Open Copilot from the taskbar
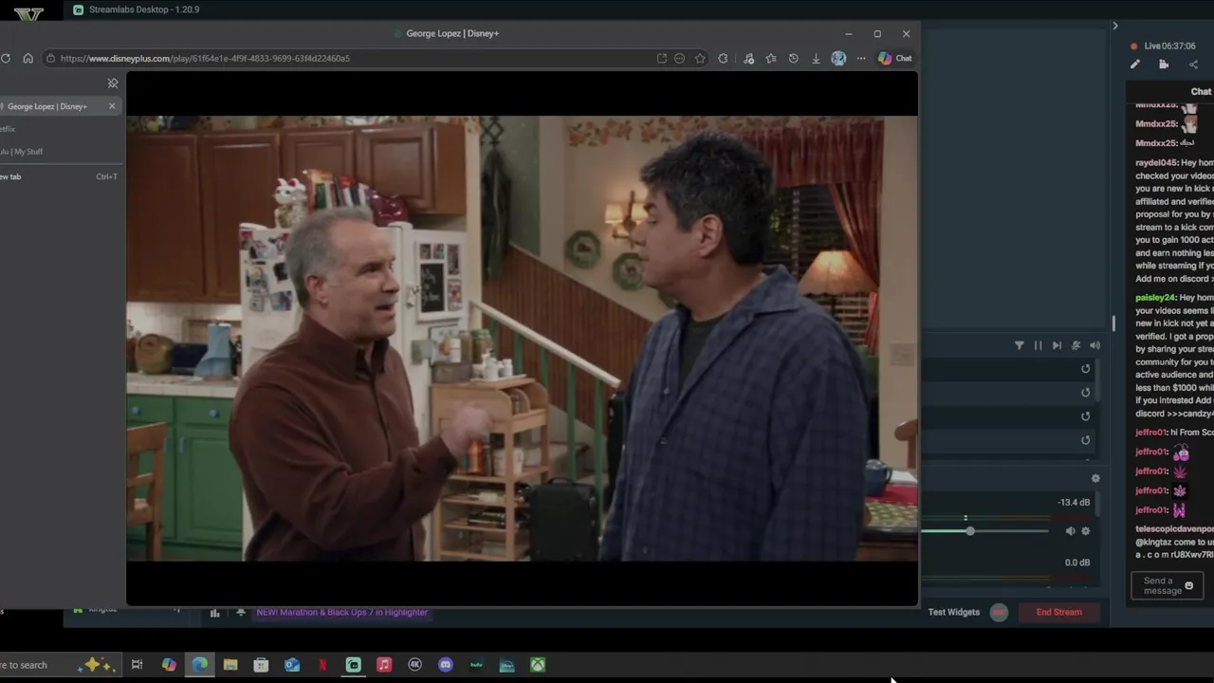The image size is (1214, 683). (169, 665)
